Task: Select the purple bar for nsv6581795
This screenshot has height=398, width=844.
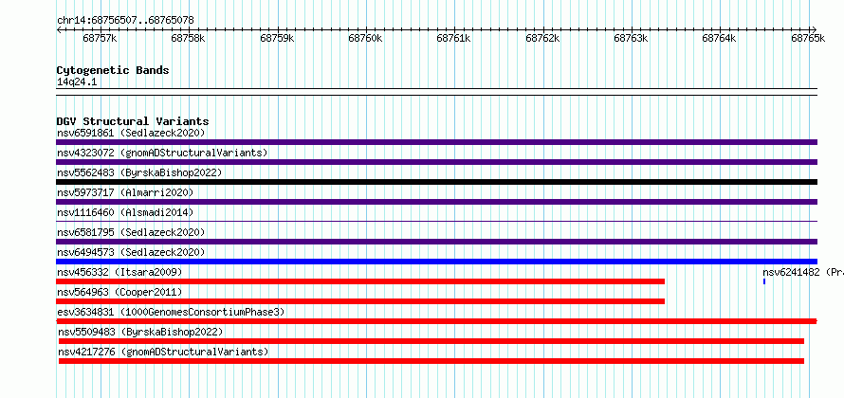Action: point(436,242)
